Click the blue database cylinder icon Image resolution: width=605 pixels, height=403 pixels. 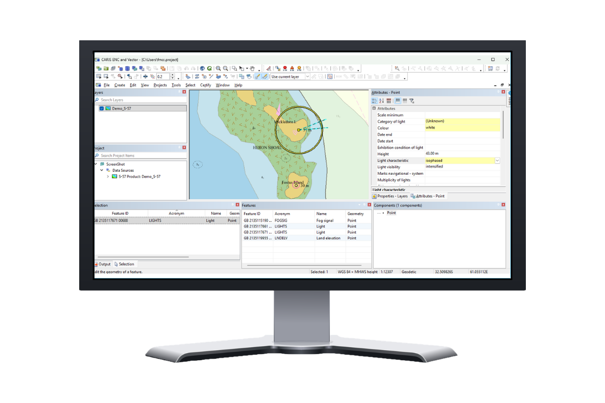[x=128, y=69]
